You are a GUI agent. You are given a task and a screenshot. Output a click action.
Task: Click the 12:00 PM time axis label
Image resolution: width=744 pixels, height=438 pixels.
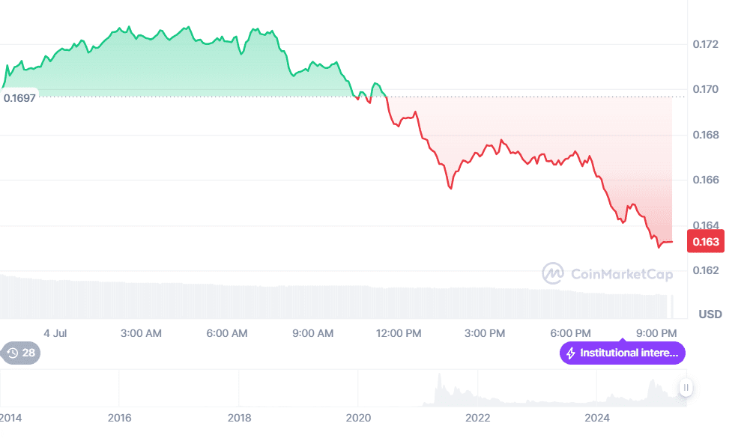(x=399, y=333)
